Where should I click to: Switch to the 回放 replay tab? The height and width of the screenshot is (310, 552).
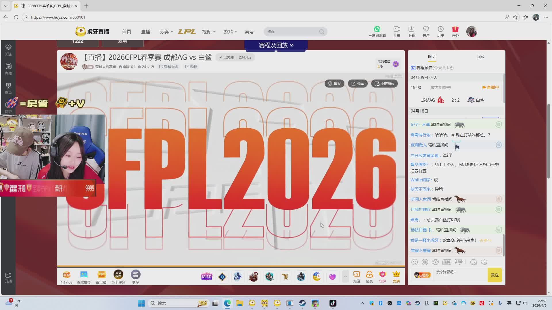480,57
